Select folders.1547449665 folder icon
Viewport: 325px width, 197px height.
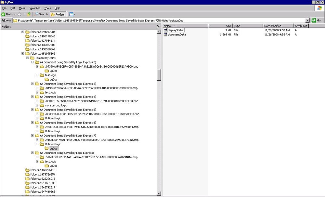tap(27, 191)
